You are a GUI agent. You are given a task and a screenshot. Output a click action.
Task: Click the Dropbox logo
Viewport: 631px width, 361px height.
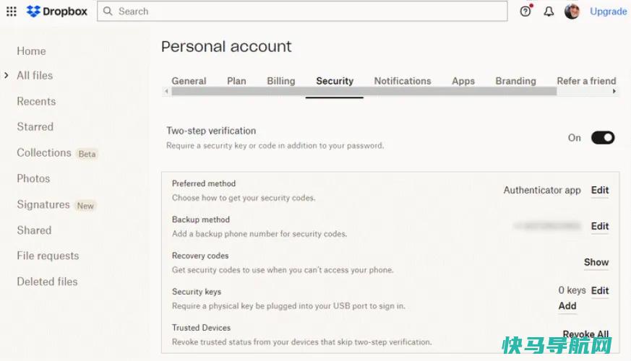[x=57, y=12]
